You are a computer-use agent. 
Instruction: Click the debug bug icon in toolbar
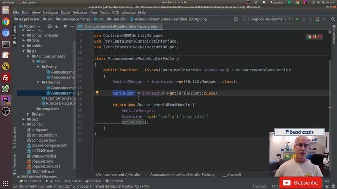304,19
